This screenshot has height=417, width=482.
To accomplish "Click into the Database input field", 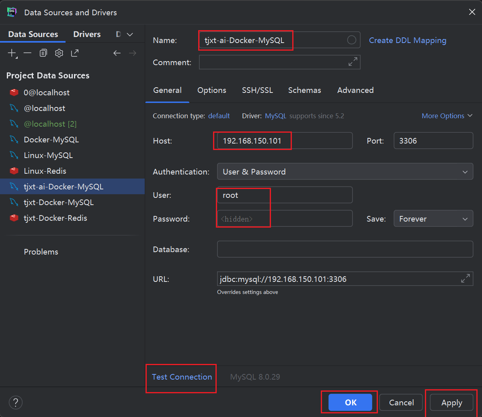I will (345, 249).
